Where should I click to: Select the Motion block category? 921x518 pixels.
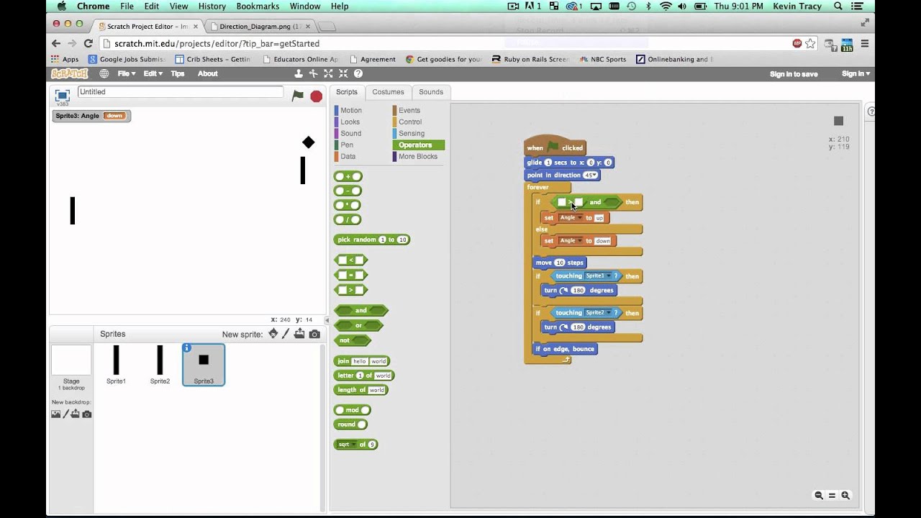coord(350,110)
